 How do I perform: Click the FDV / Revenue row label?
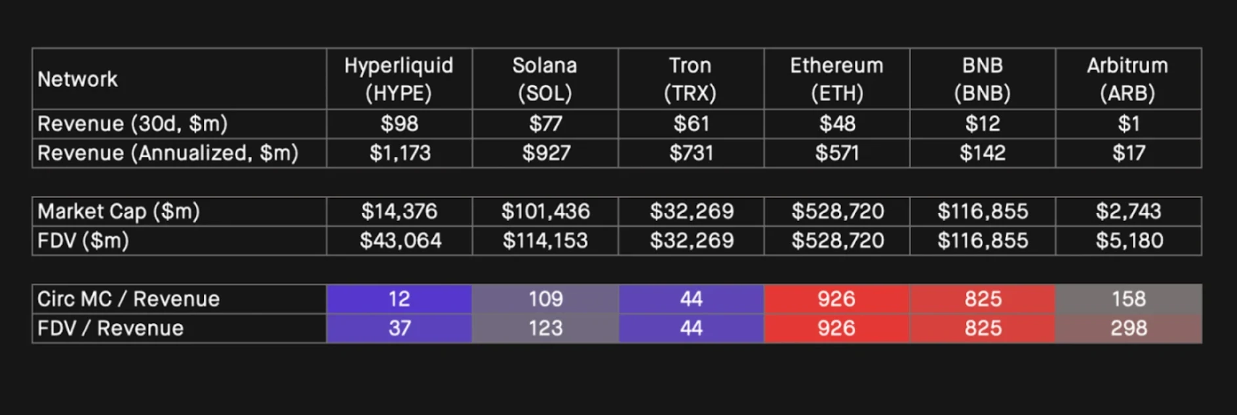(x=110, y=328)
